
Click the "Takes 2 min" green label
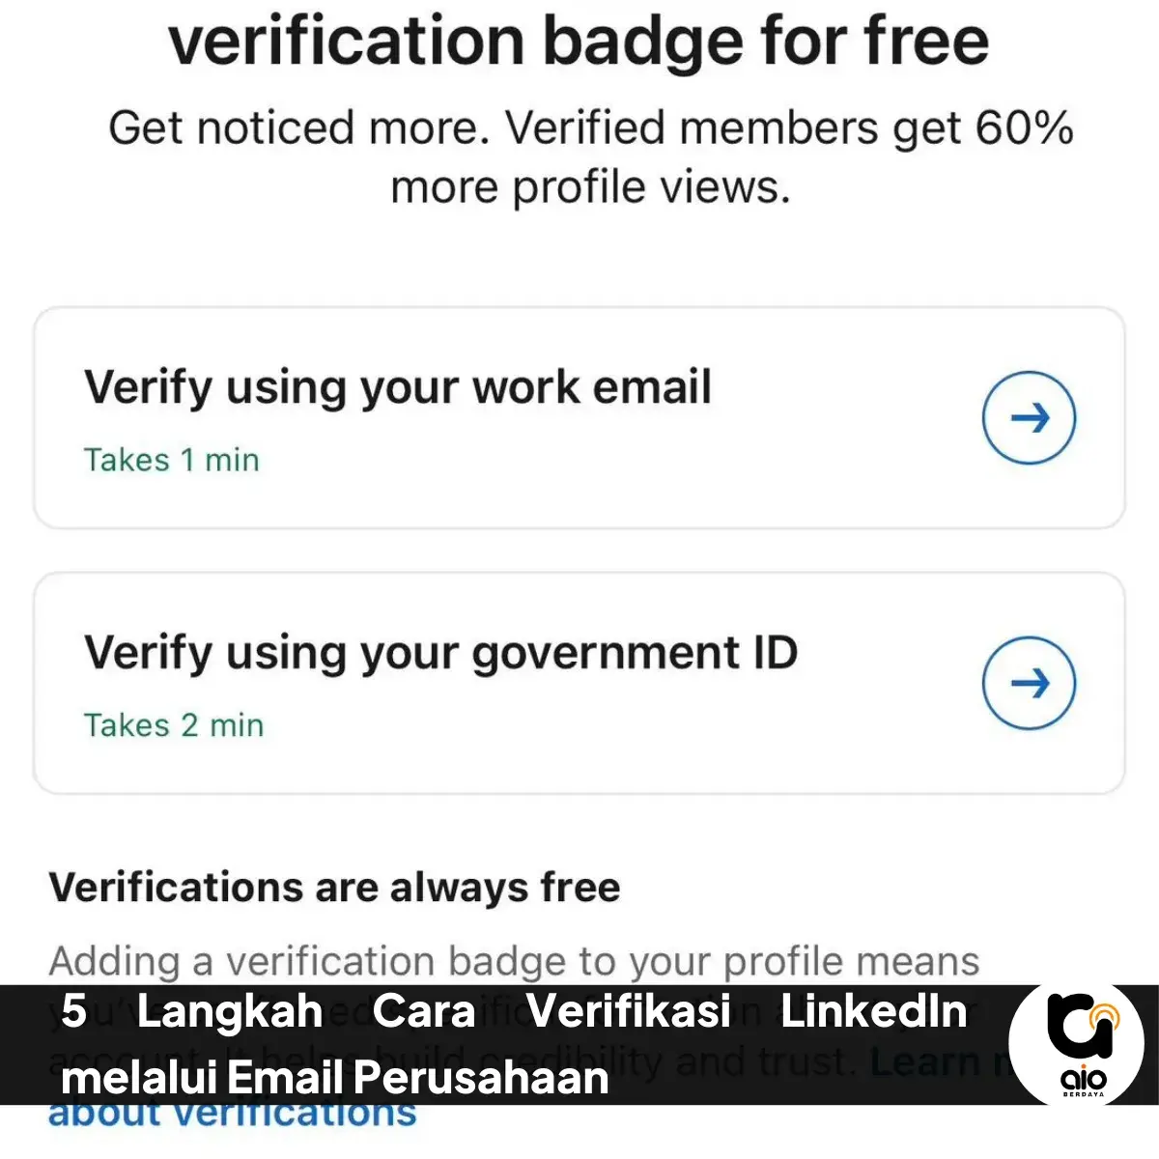pyautogui.click(x=174, y=725)
